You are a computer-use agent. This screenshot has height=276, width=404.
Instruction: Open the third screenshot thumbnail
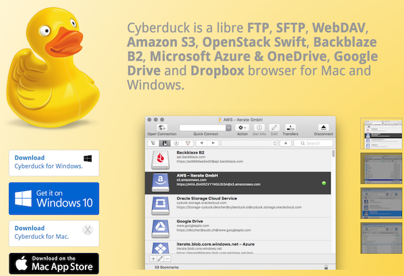(381, 203)
